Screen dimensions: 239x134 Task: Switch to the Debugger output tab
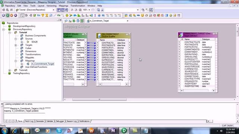[x=60, y=121]
